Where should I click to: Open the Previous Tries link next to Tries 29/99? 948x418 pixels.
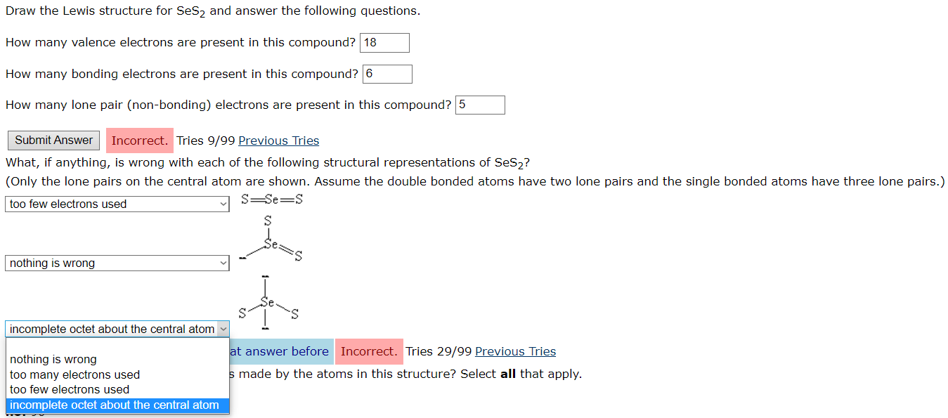(x=514, y=351)
